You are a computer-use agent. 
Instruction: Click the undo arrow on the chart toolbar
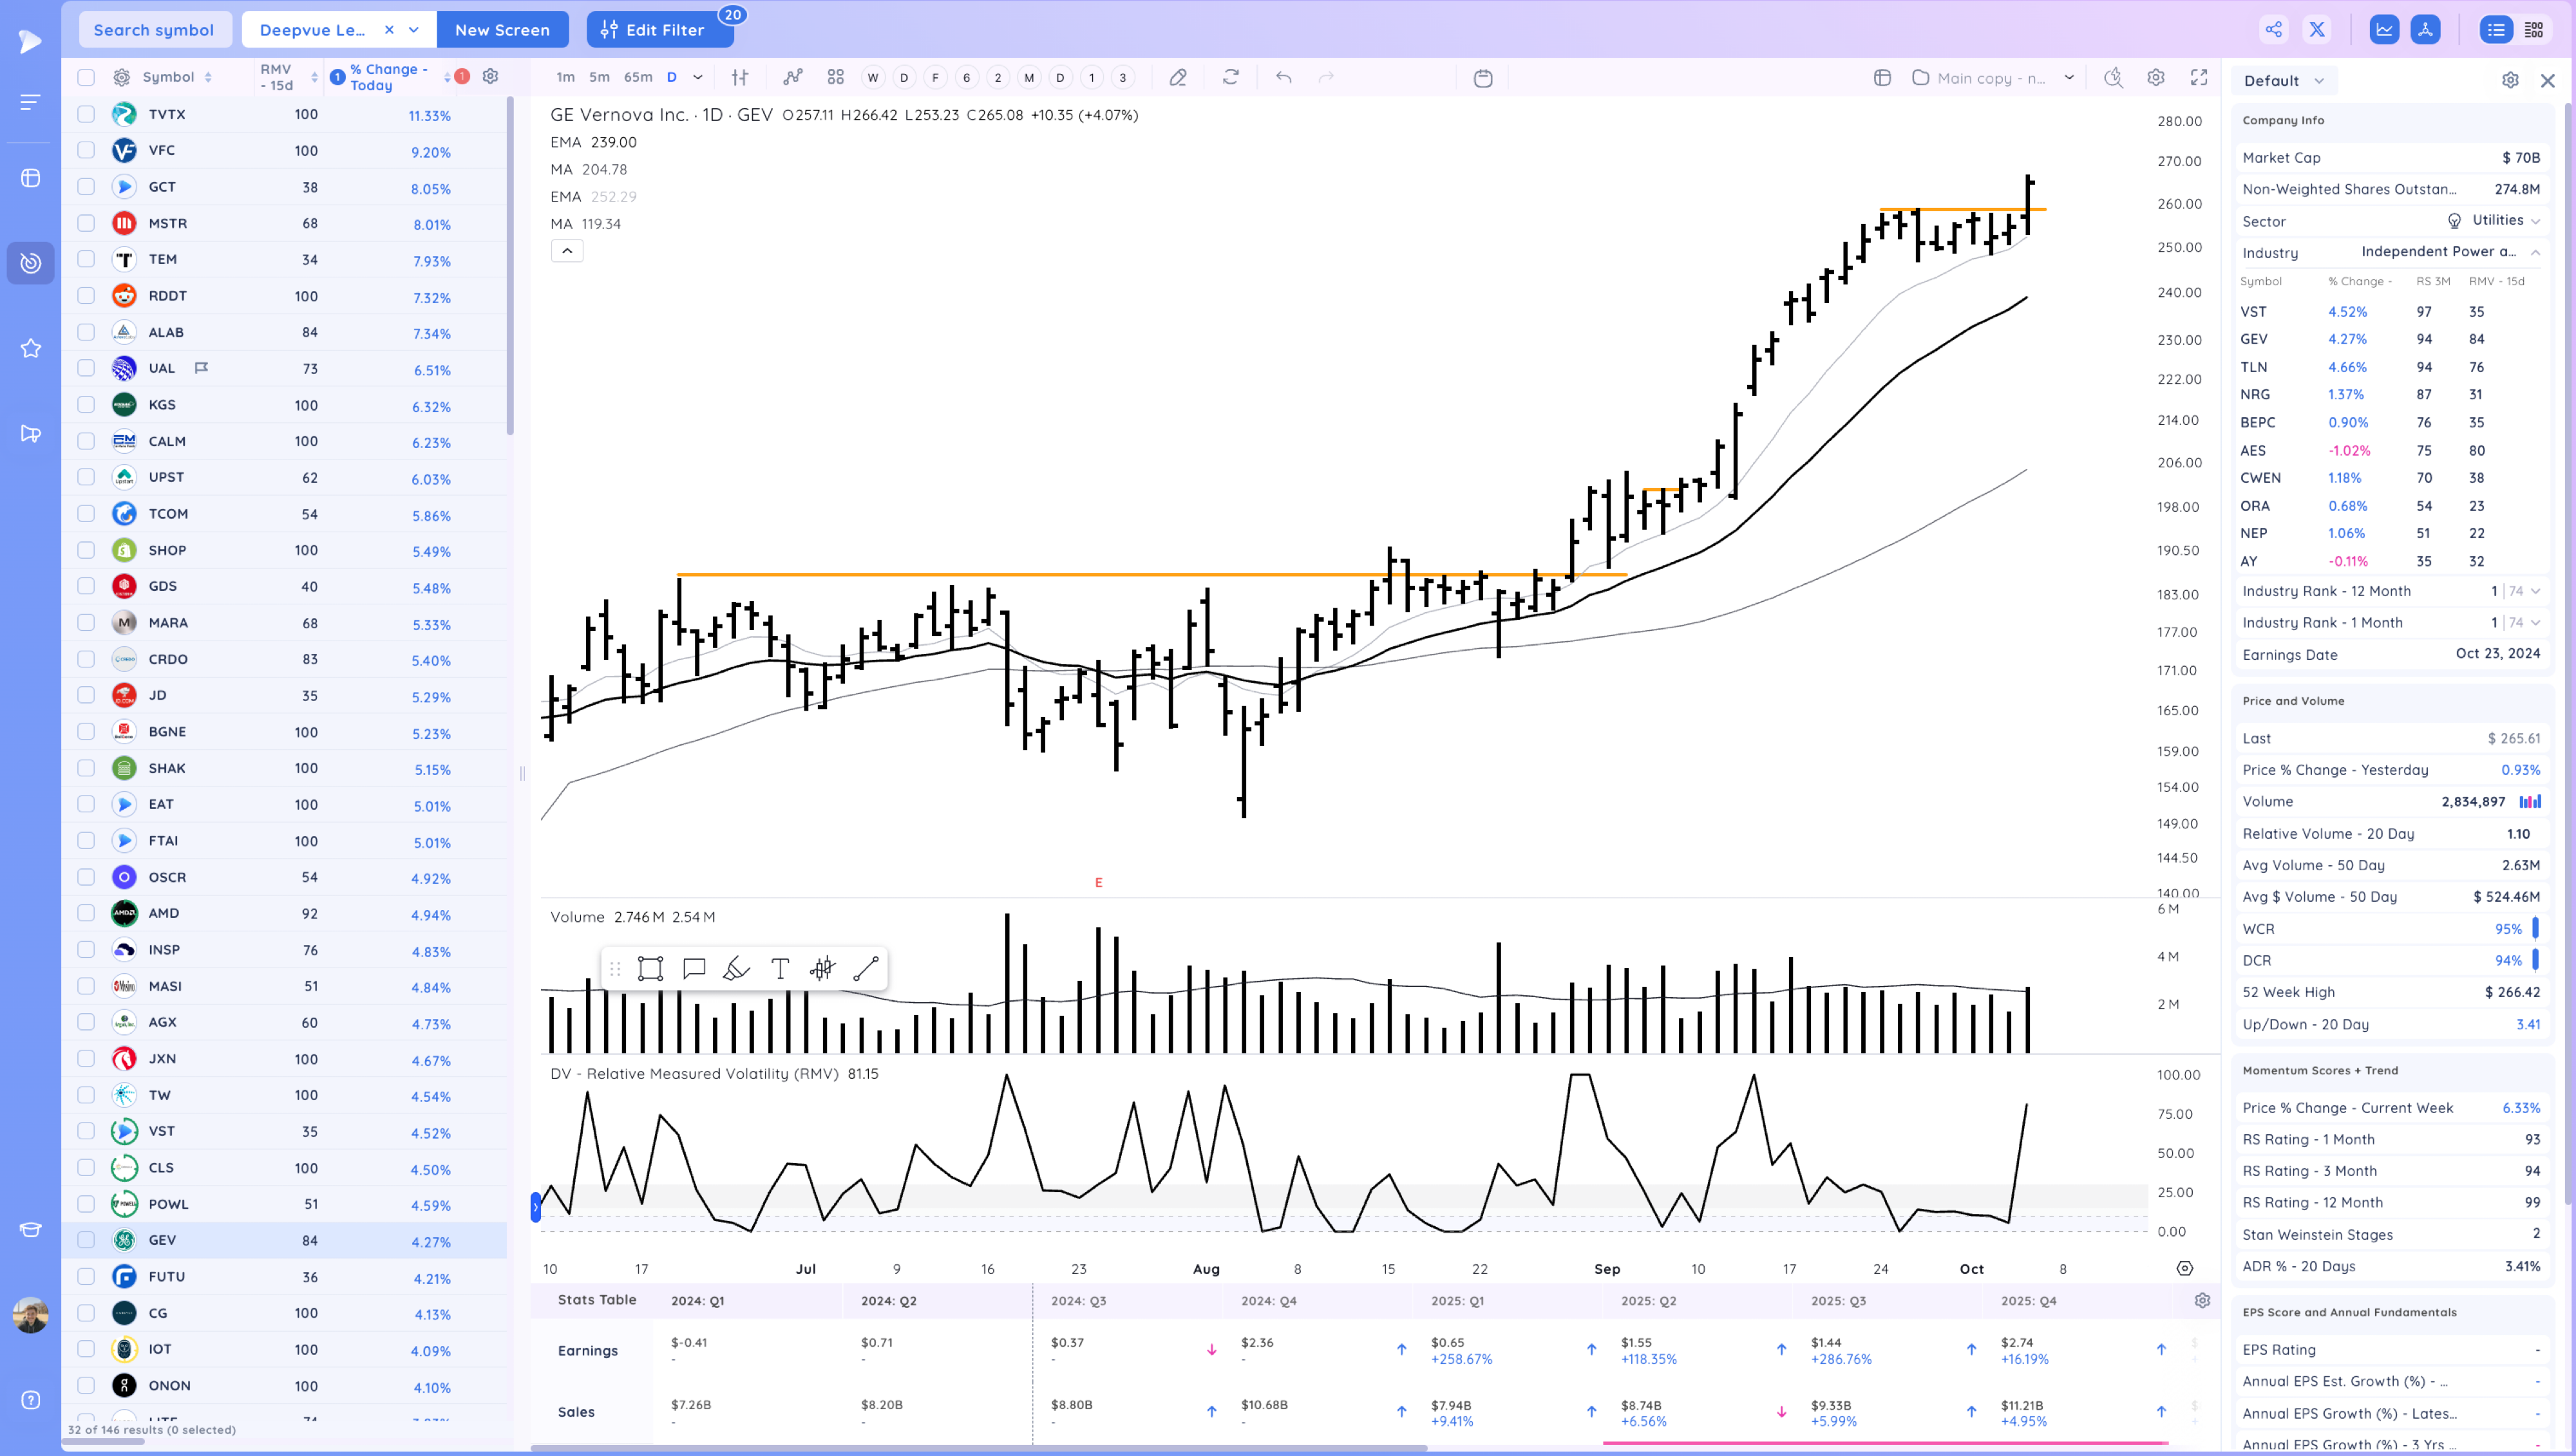(1282, 77)
